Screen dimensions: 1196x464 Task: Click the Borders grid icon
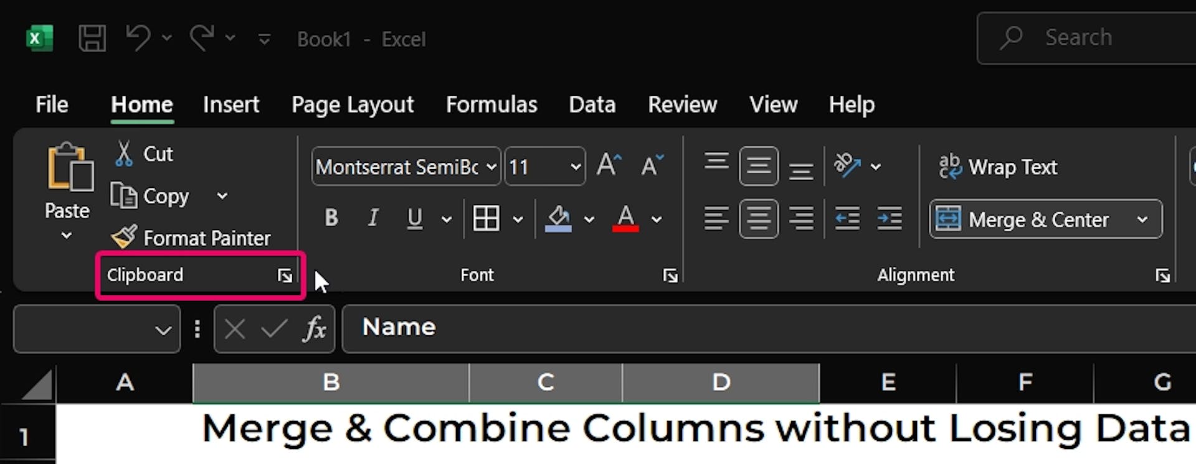pyautogui.click(x=486, y=219)
